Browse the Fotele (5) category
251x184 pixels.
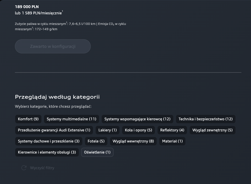click(96, 141)
